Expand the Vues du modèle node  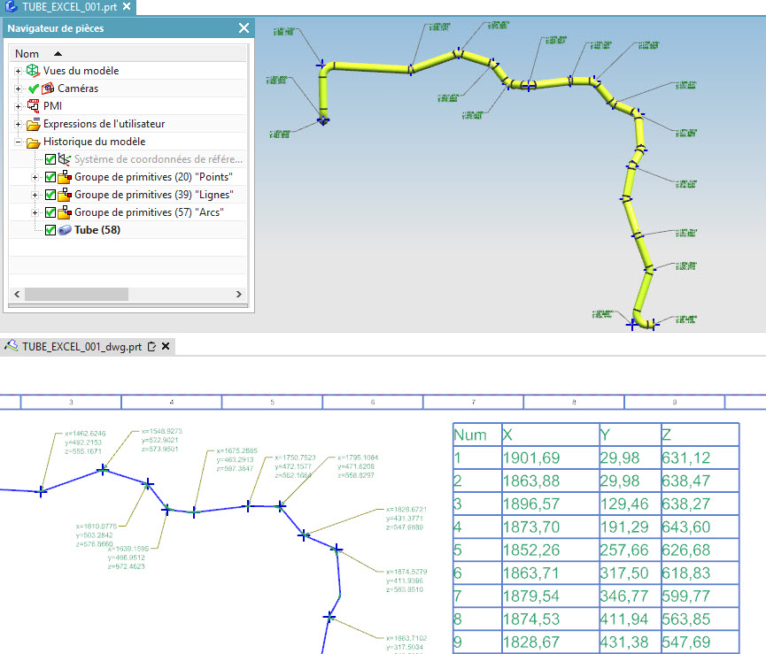(16, 71)
